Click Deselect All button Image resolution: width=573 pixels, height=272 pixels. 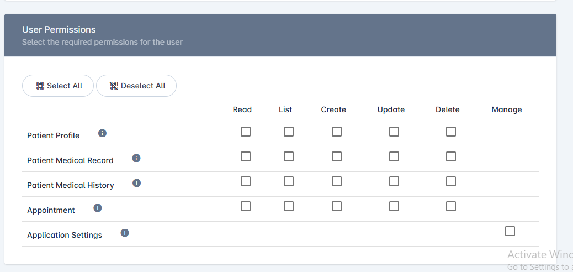[x=136, y=86]
